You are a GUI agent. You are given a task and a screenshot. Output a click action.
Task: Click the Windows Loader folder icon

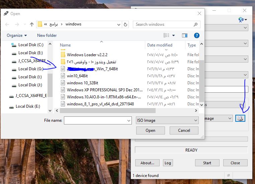[63, 55]
